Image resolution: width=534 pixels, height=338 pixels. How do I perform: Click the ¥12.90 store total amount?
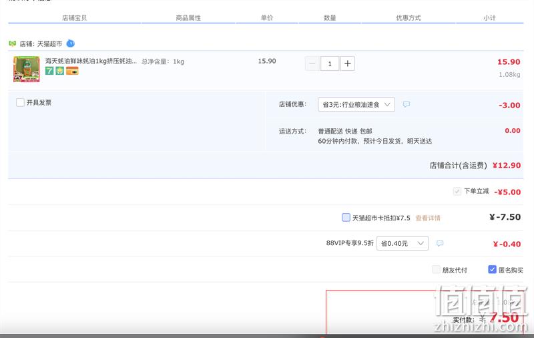(x=507, y=165)
